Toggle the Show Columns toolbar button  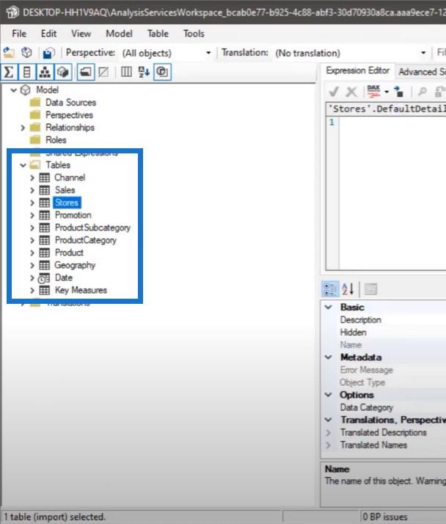(27, 72)
